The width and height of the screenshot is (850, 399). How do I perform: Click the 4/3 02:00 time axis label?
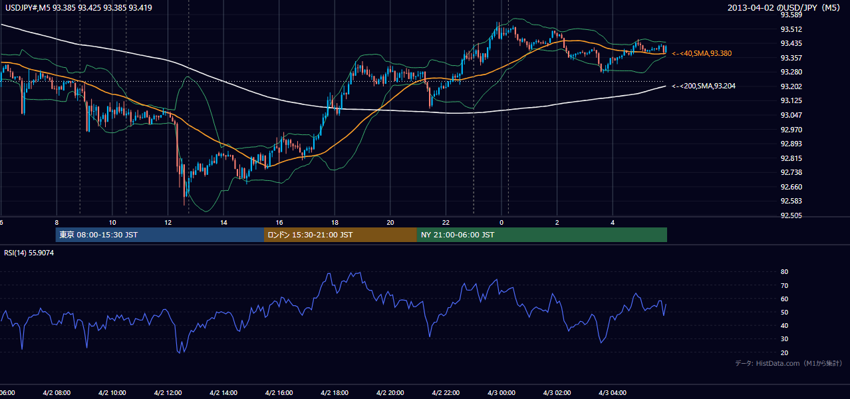pos(557,393)
